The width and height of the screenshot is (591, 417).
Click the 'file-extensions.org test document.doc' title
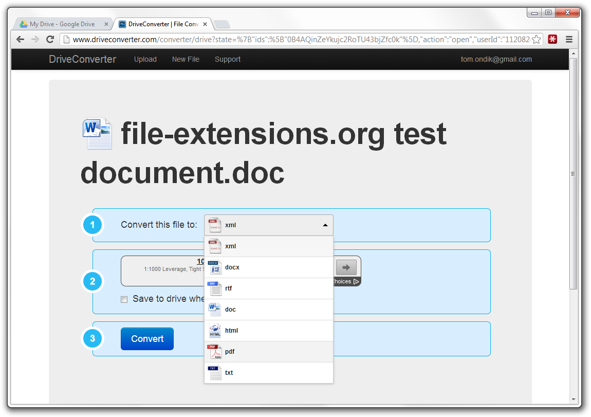pos(264,153)
